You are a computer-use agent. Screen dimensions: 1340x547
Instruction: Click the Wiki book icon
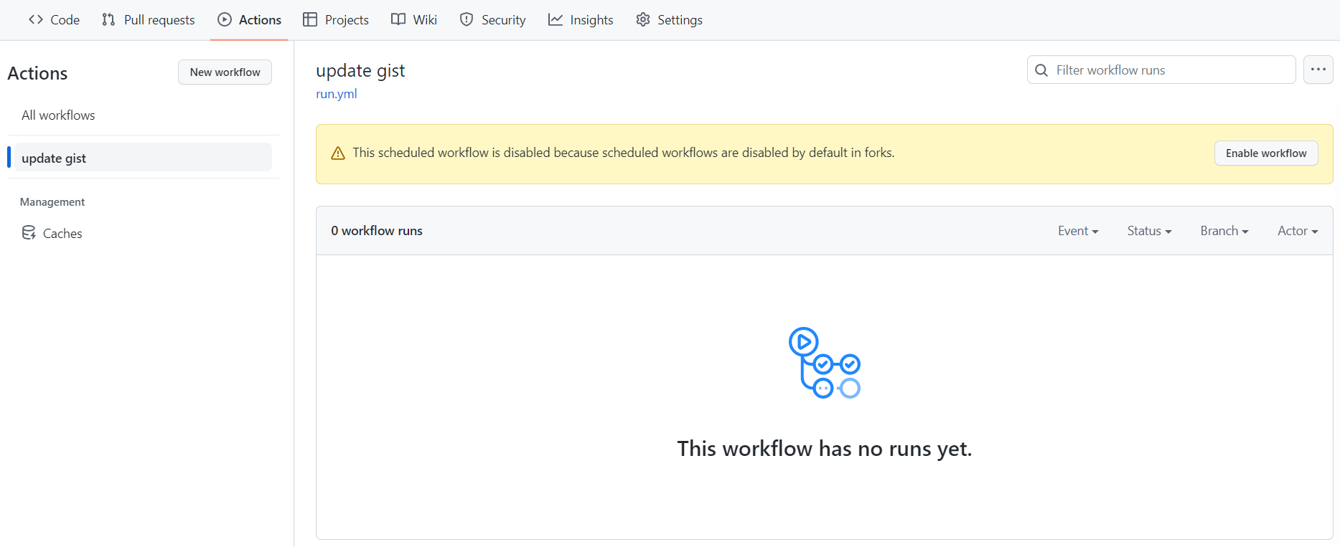398,20
